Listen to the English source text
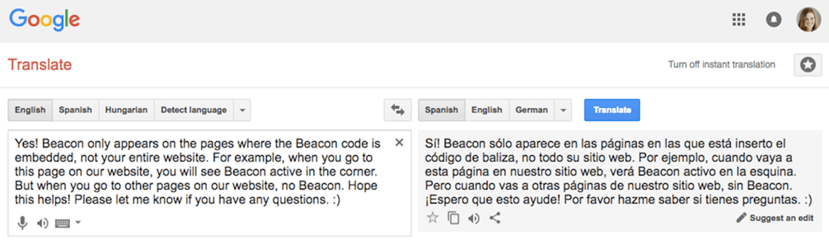829x245 pixels. pos(42,224)
